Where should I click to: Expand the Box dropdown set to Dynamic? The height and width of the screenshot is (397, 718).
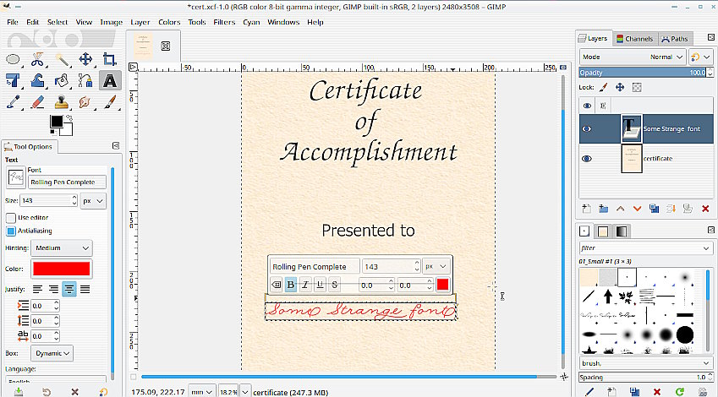coord(52,353)
